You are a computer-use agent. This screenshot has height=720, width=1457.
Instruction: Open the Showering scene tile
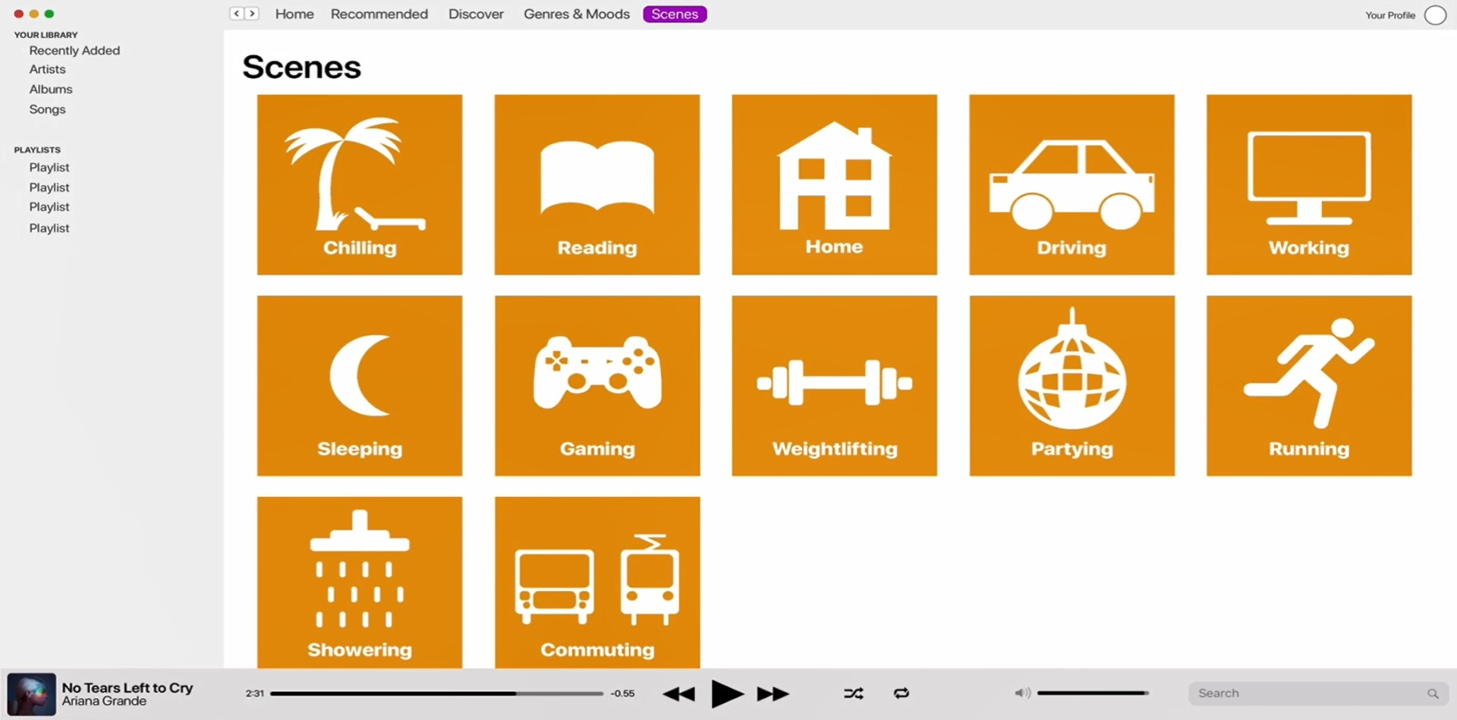pyautogui.click(x=359, y=582)
